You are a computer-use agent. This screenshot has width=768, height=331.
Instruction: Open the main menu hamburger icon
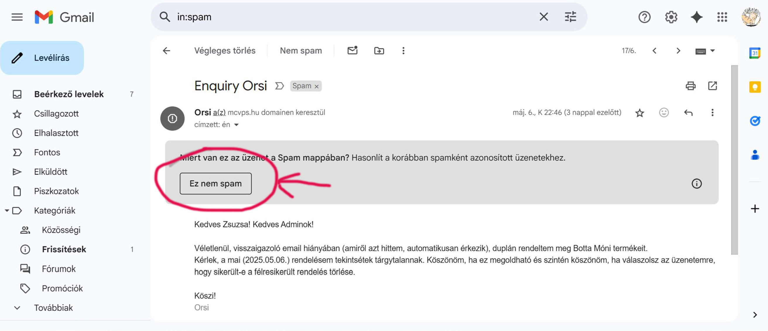(17, 17)
